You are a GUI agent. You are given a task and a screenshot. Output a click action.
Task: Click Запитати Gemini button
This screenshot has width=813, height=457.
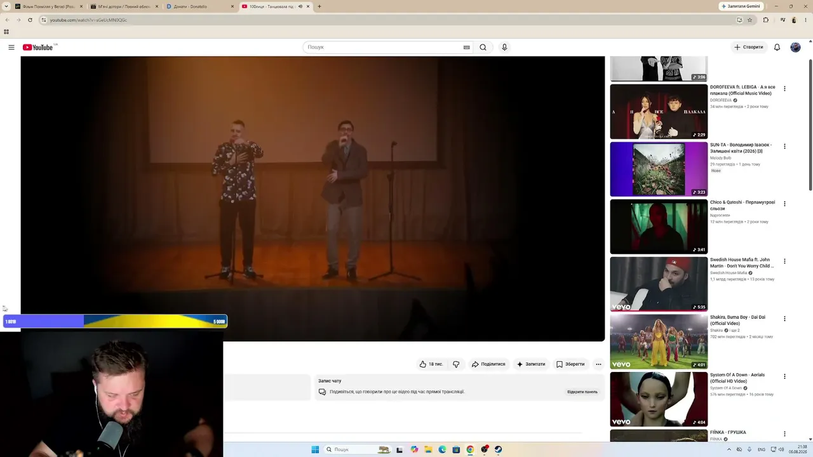(741, 6)
